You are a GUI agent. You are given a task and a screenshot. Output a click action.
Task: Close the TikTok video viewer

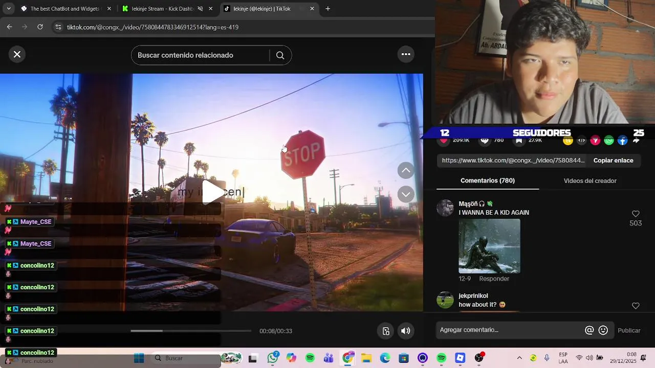tap(17, 54)
